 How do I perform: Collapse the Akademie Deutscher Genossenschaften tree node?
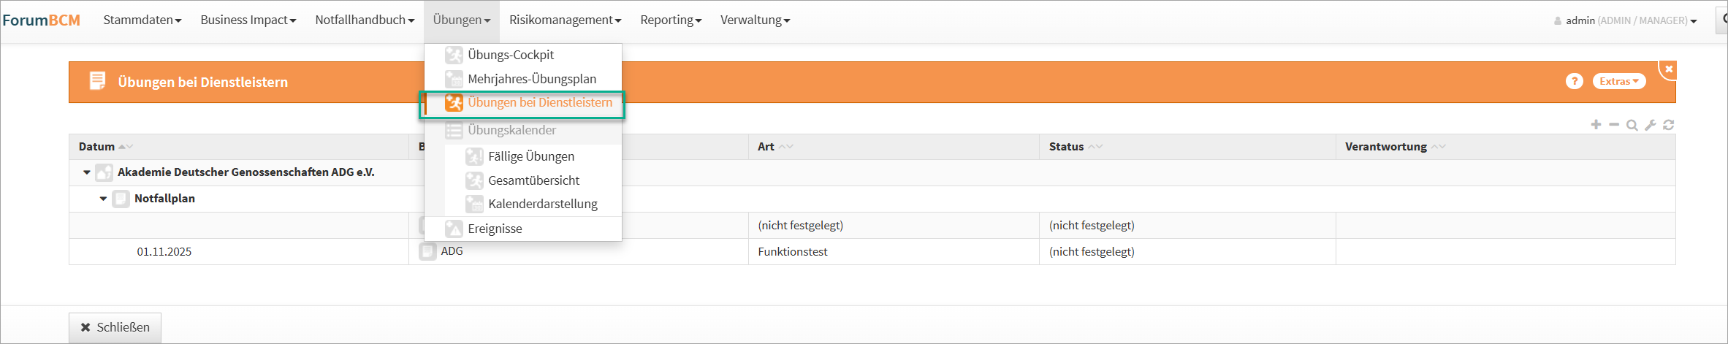pyautogui.click(x=87, y=172)
